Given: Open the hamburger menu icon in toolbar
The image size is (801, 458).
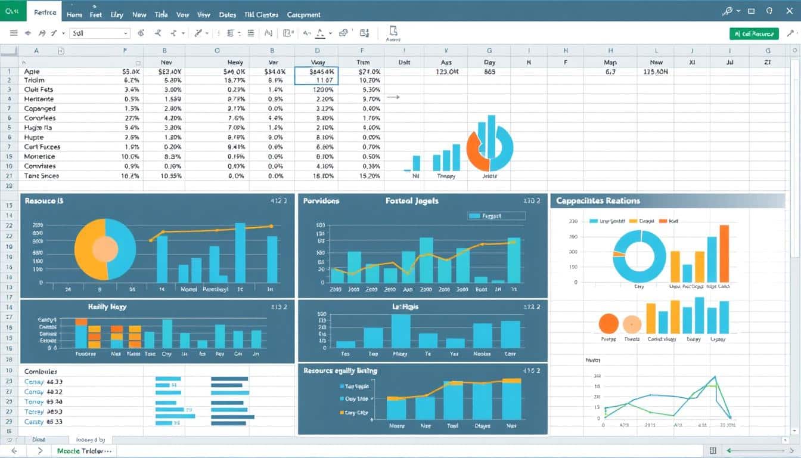Looking at the screenshot, I should pyautogui.click(x=14, y=33).
